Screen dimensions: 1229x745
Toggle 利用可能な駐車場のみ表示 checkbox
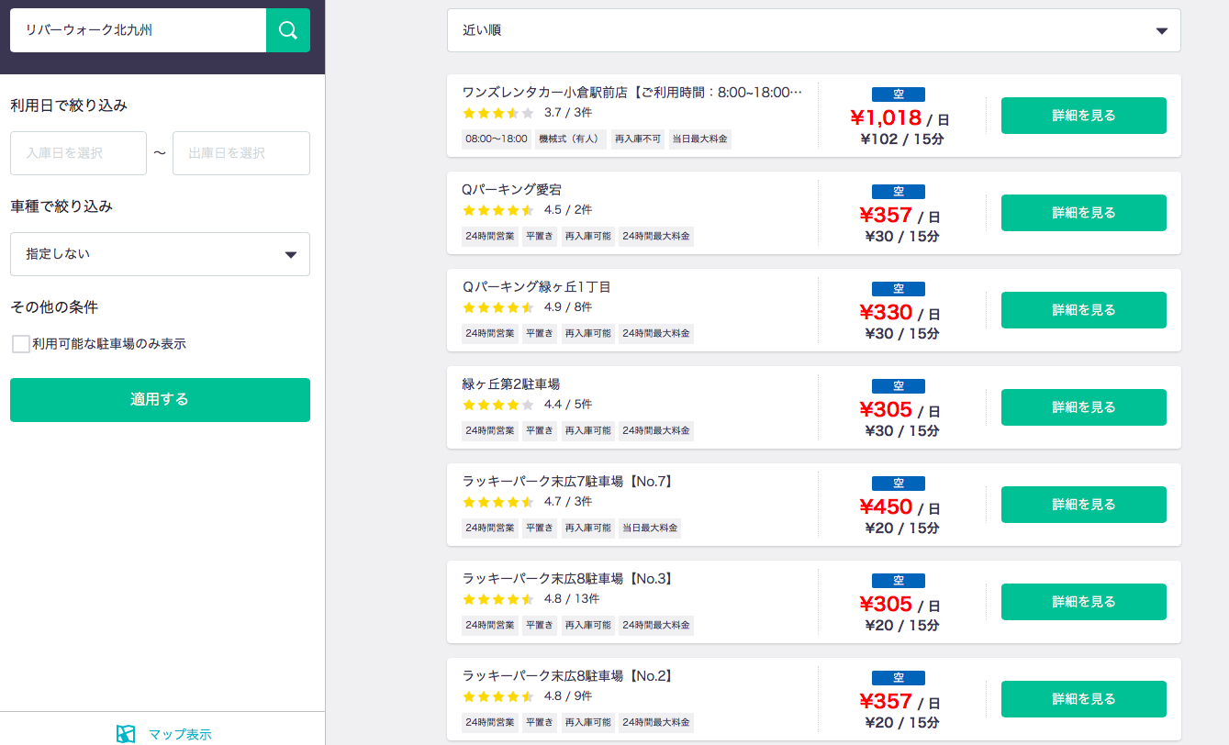20,344
